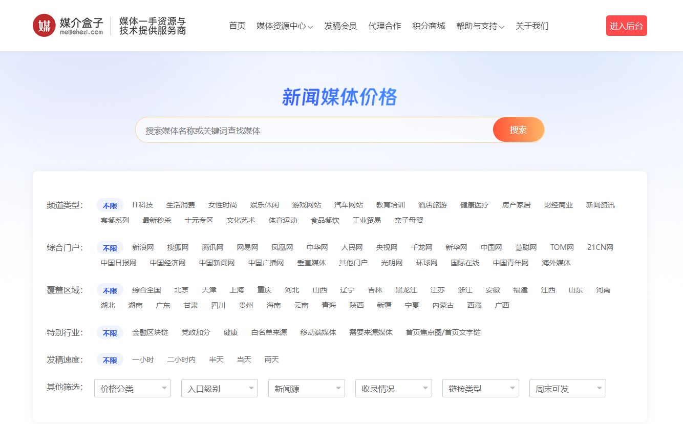The width and height of the screenshot is (683, 424).
Task: Pick 娱乐休闲 channel filter
Action: point(264,205)
